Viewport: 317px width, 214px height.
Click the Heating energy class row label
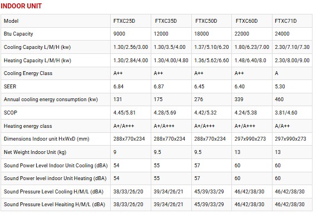click(x=28, y=126)
